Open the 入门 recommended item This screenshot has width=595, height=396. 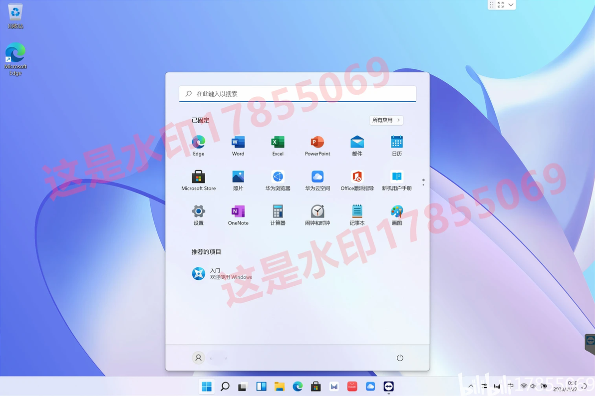click(222, 273)
